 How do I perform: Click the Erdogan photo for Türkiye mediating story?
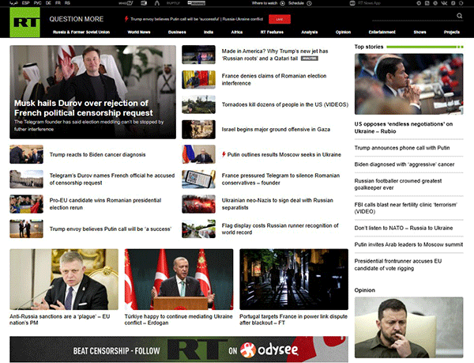[179, 279]
